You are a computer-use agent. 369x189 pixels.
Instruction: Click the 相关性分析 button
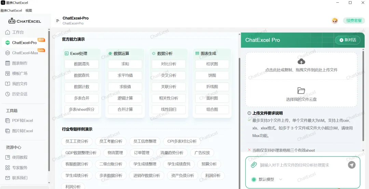pos(168,98)
